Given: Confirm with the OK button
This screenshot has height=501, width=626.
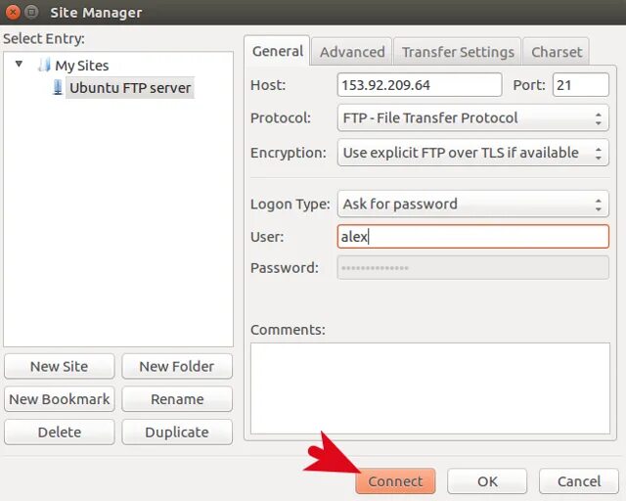Looking at the screenshot, I should [x=487, y=481].
